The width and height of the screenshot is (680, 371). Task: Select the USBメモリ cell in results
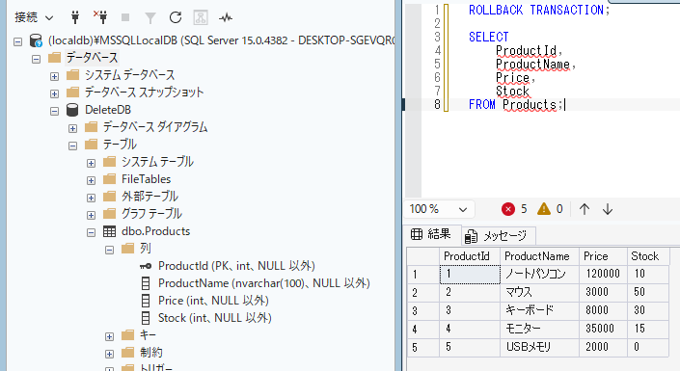(x=539, y=347)
